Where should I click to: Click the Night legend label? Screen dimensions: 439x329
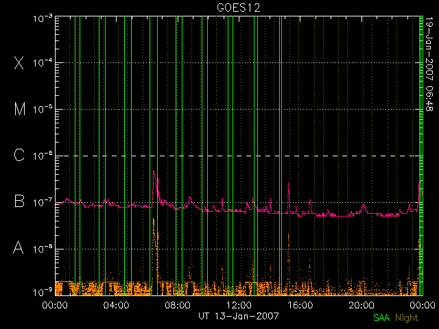click(407, 318)
